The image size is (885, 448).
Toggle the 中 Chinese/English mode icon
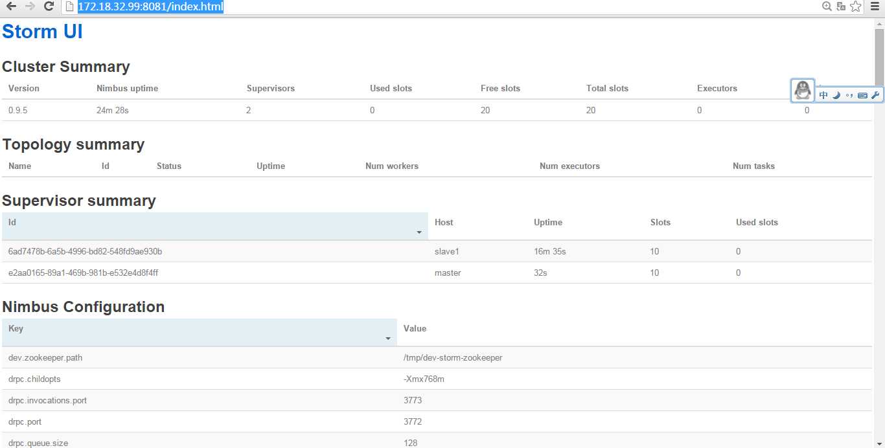coord(823,95)
